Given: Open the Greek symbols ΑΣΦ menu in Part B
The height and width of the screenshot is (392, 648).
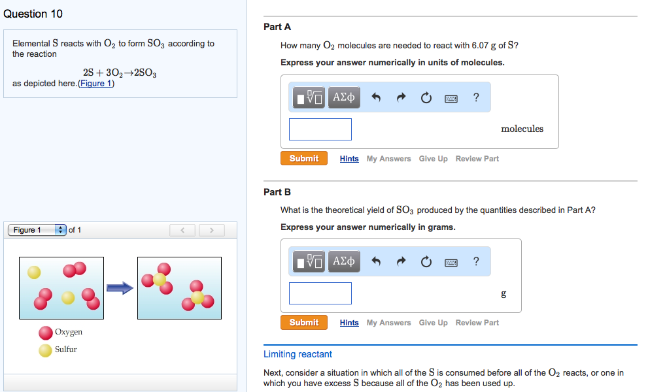Looking at the screenshot, I should [x=345, y=261].
